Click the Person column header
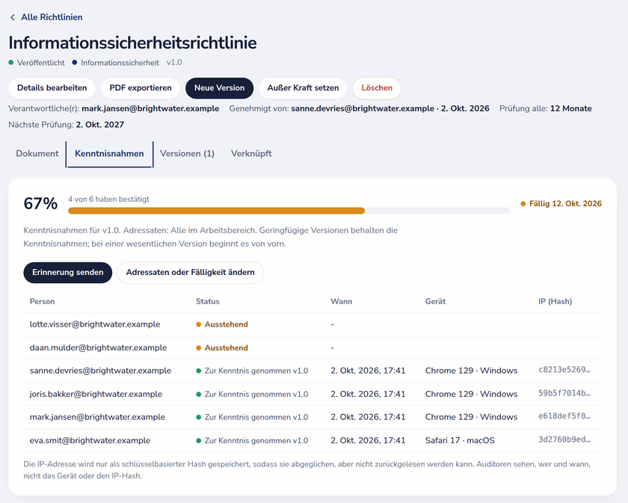The width and height of the screenshot is (628, 503). (42, 301)
